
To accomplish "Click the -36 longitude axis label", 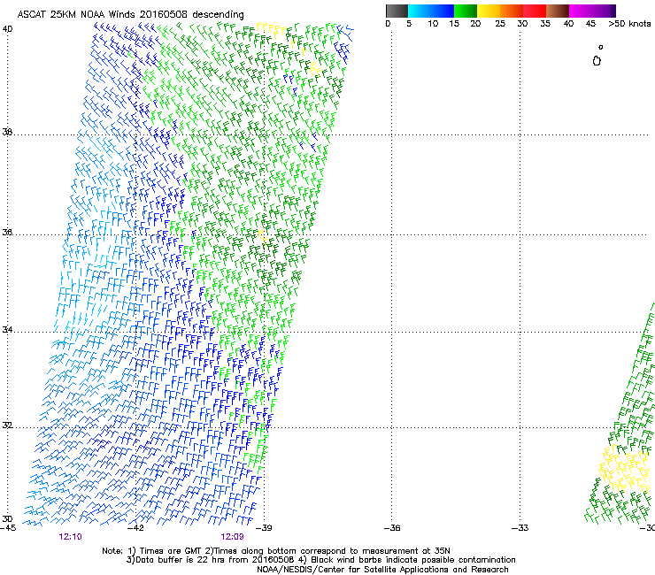I will (x=392, y=528).
